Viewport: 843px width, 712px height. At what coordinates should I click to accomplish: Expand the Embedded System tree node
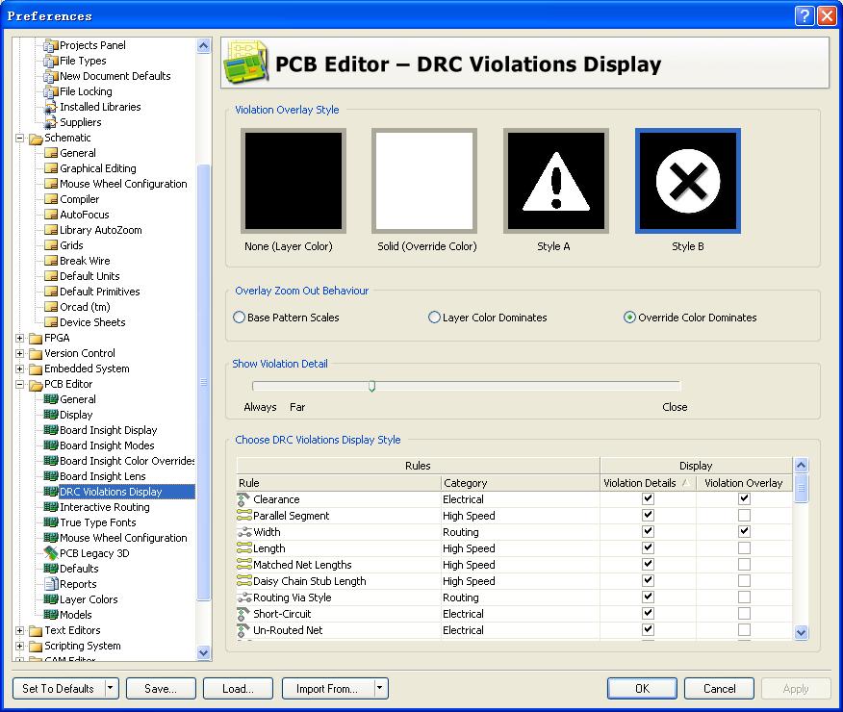[20, 369]
